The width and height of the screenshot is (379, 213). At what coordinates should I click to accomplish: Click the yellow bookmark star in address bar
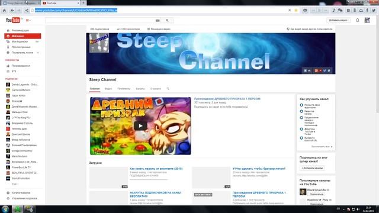click(296, 10)
